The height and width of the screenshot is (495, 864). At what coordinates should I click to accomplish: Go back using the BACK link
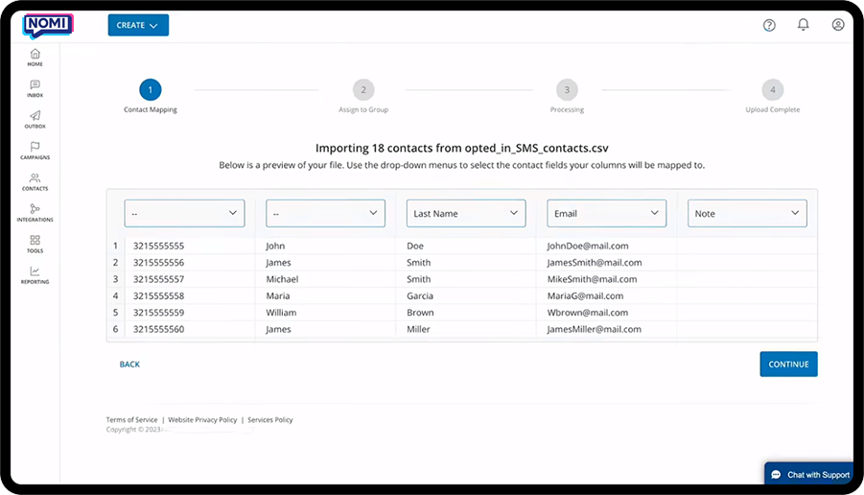click(x=129, y=365)
